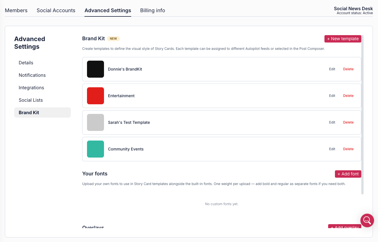Click the teal Community Events swatch
The image size is (378, 242).
pos(95,149)
